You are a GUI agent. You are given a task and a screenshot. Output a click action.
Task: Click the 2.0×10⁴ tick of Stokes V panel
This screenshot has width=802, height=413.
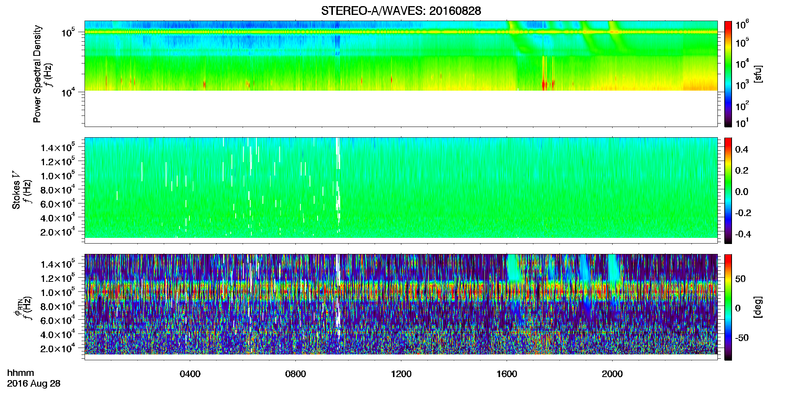click(x=57, y=232)
